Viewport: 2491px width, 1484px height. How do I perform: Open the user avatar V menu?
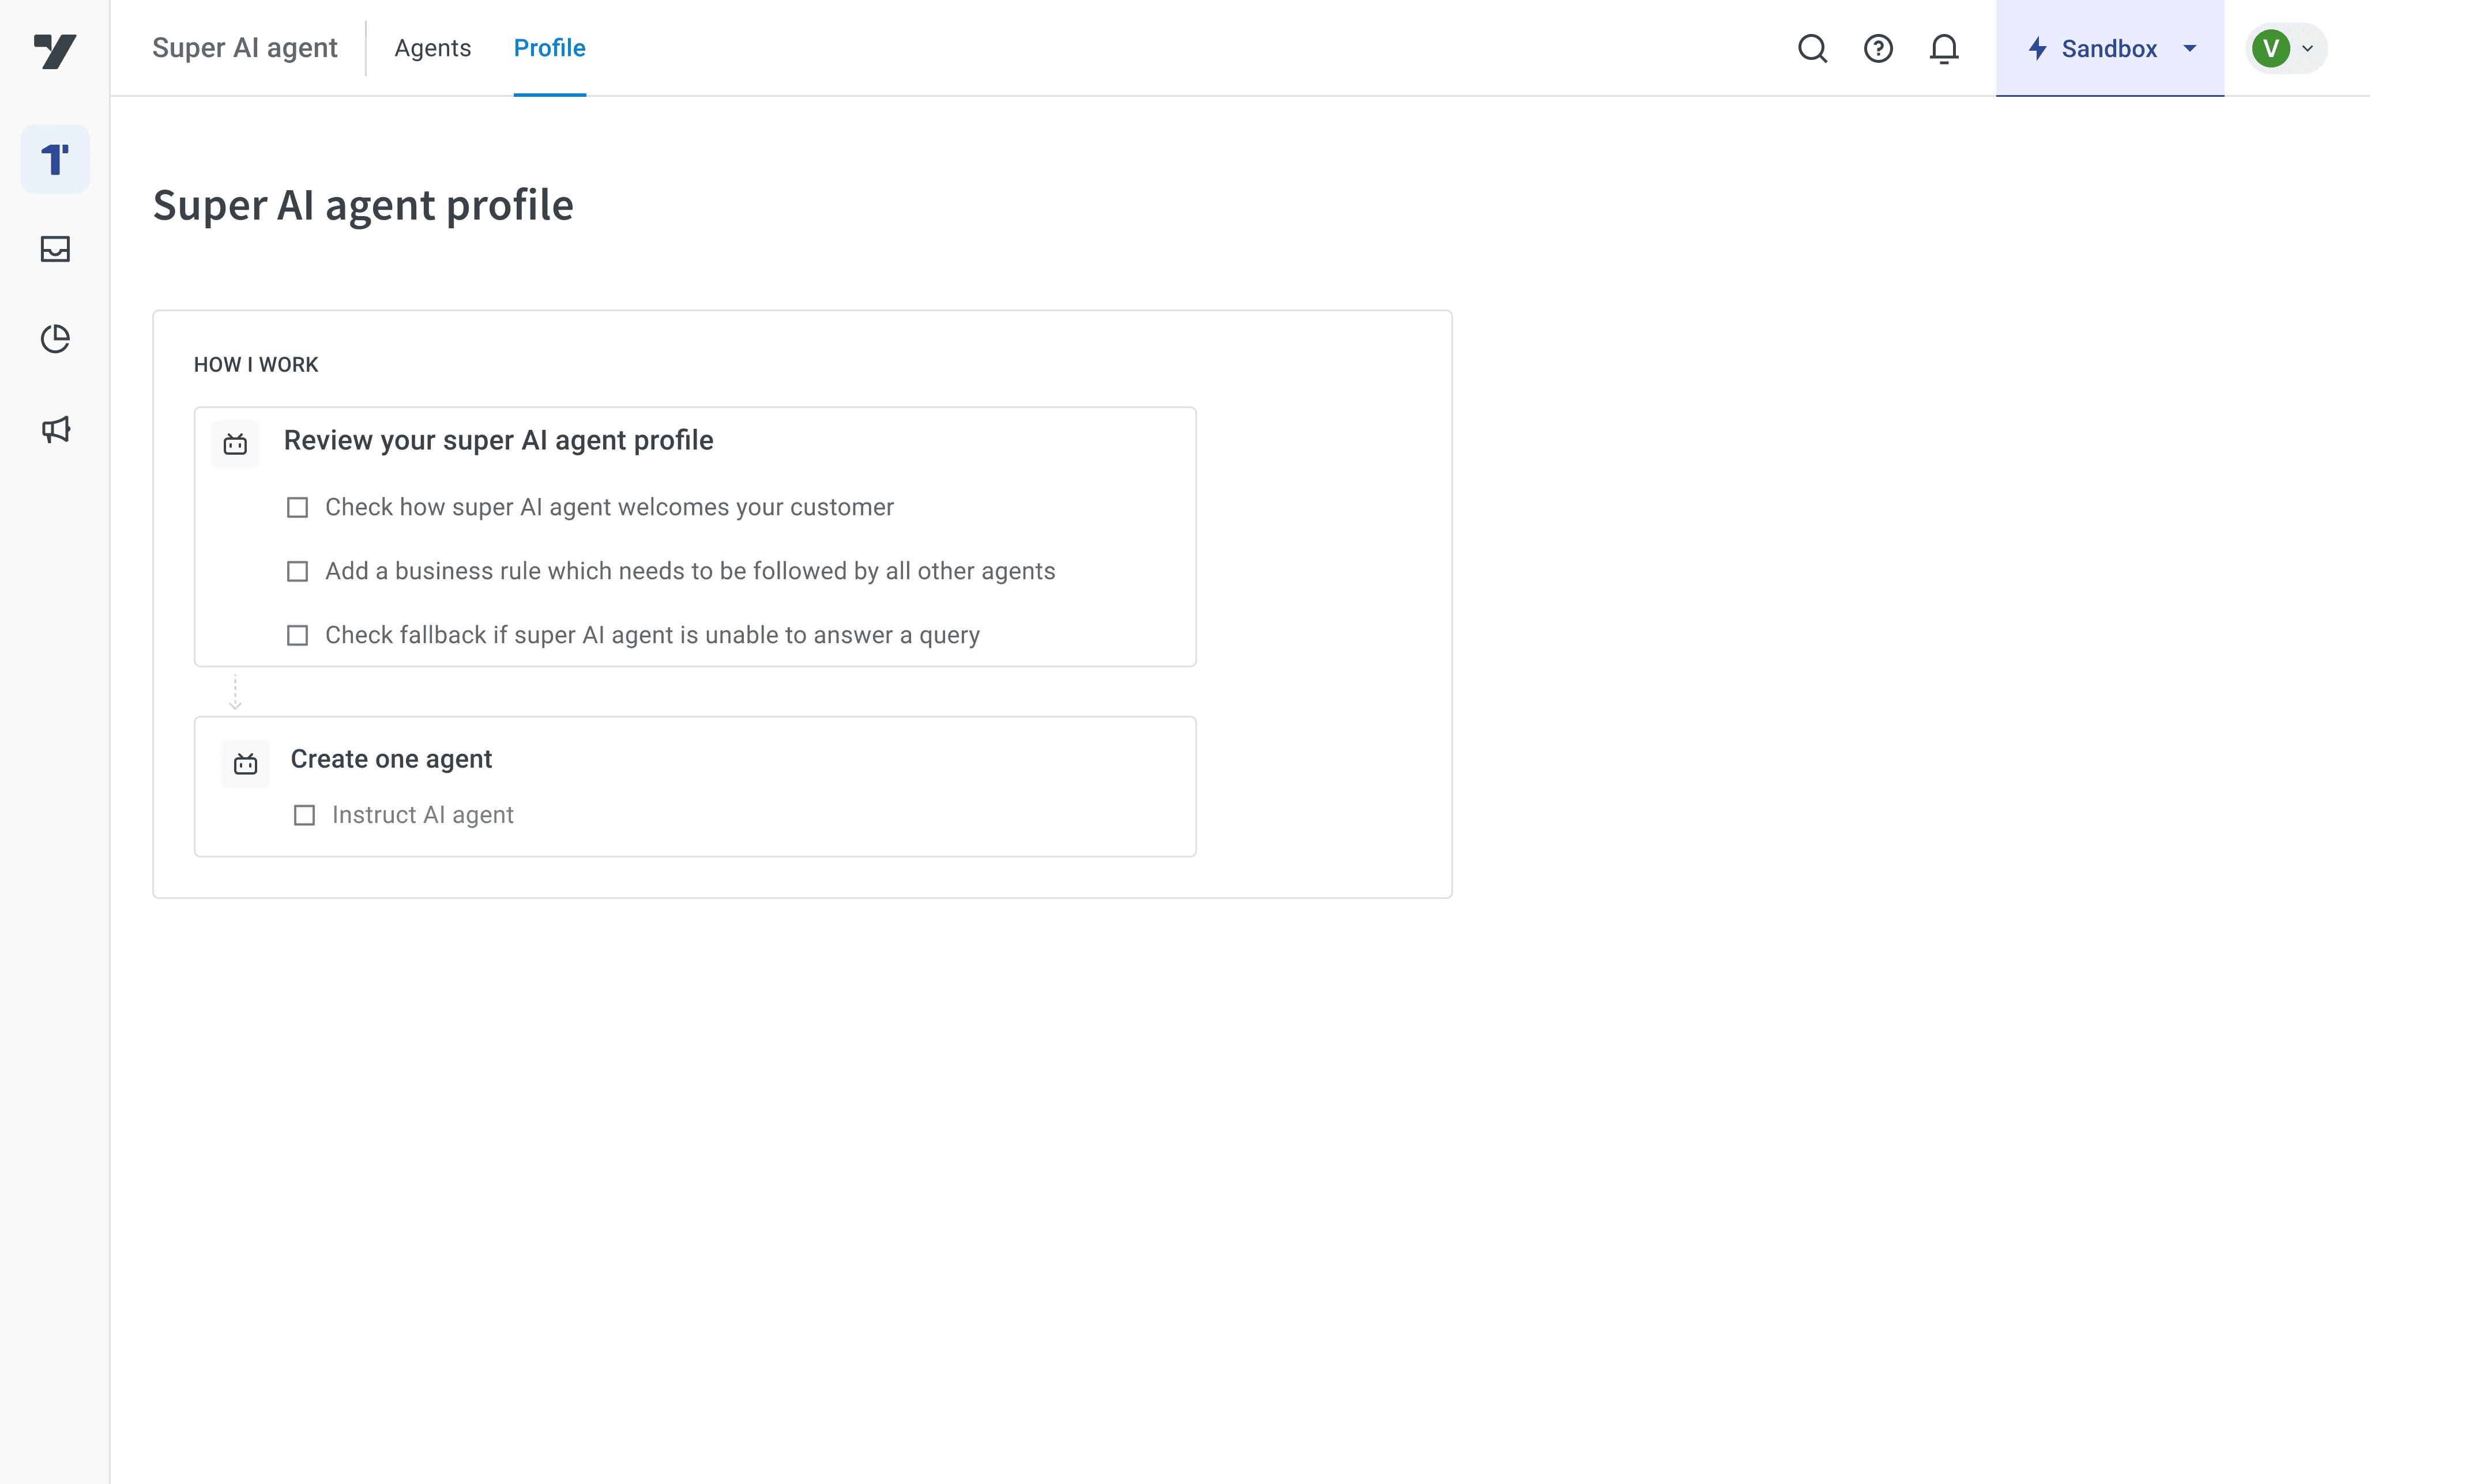[2285, 48]
